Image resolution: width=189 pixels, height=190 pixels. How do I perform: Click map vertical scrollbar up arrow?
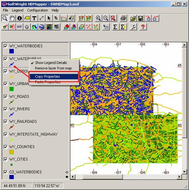tap(184, 45)
